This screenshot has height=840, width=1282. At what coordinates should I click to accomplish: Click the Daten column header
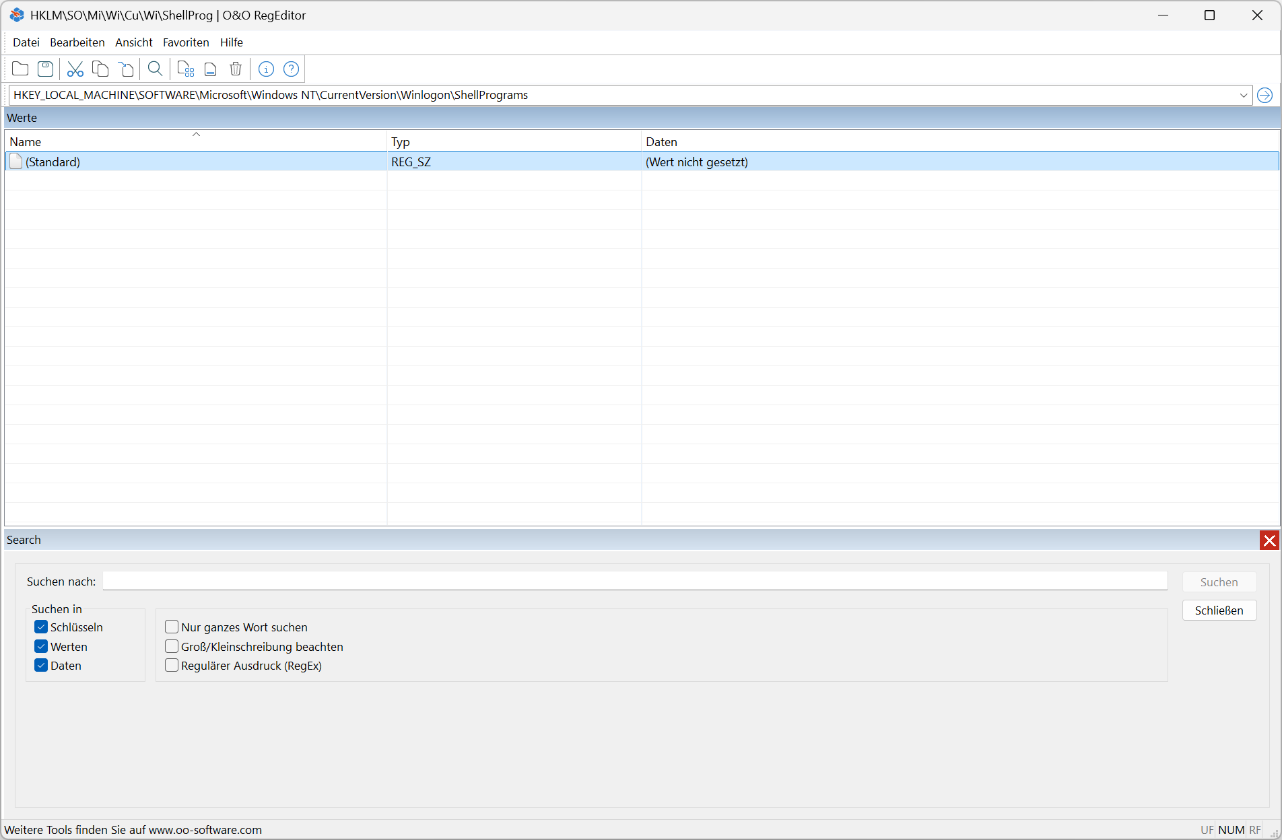[x=960, y=141]
